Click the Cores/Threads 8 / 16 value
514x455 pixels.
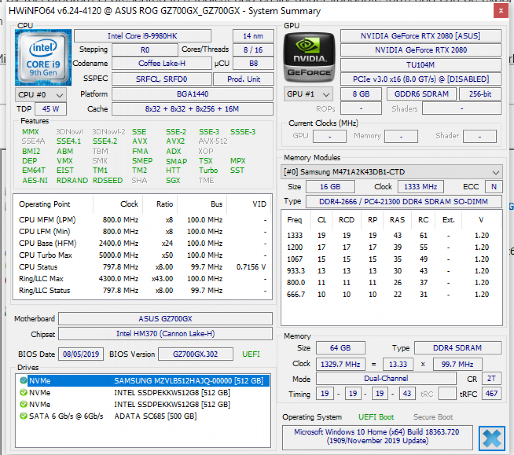[x=253, y=50]
